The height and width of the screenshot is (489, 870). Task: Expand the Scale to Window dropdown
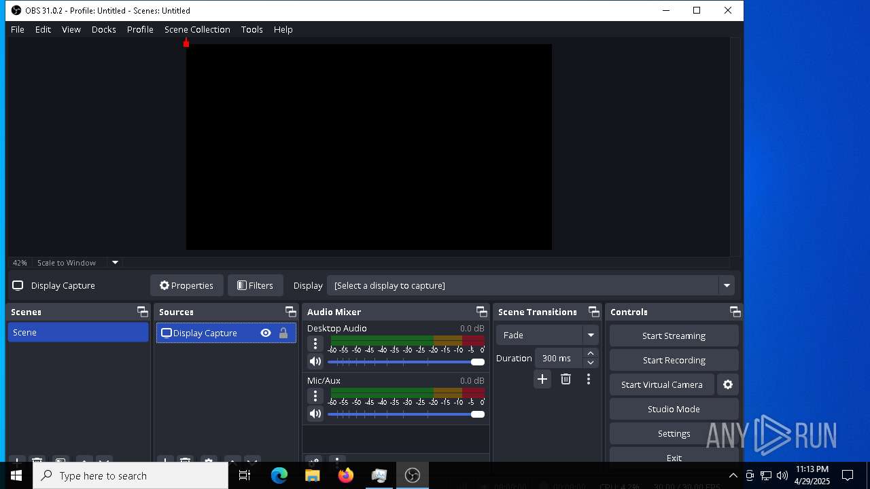pyautogui.click(x=115, y=263)
